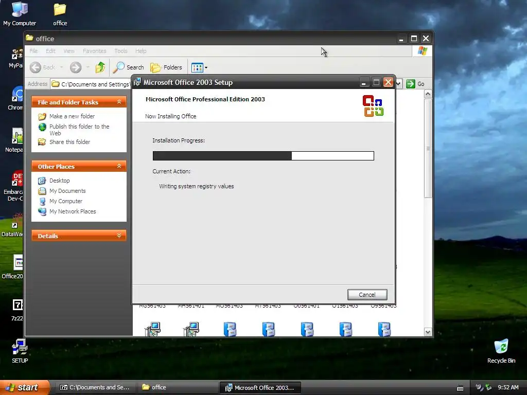Click the Office 2003 logo in Setup dialog

click(x=373, y=106)
